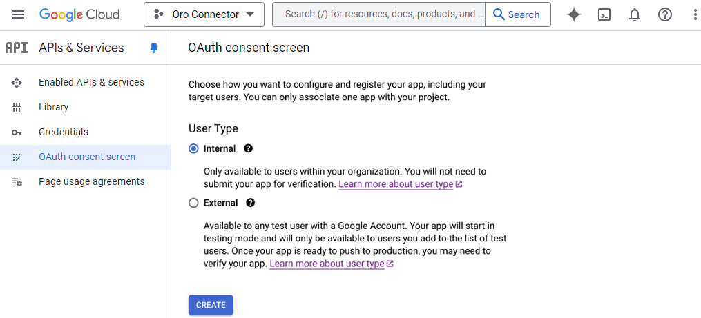The image size is (701, 318).
Task: Unpin APIs & Services pin icon
Action: pyautogui.click(x=154, y=48)
